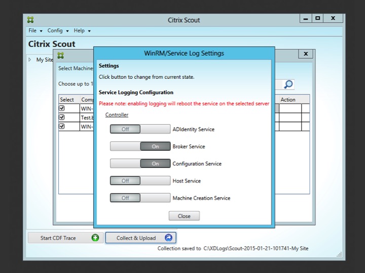This screenshot has width=365, height=273.
Task: Click the resize grip in window corner
Action: [339, 254]
